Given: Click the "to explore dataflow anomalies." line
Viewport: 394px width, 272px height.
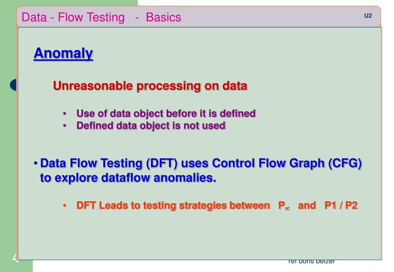Looking at the screenshot, I should [x=128, y=178].
